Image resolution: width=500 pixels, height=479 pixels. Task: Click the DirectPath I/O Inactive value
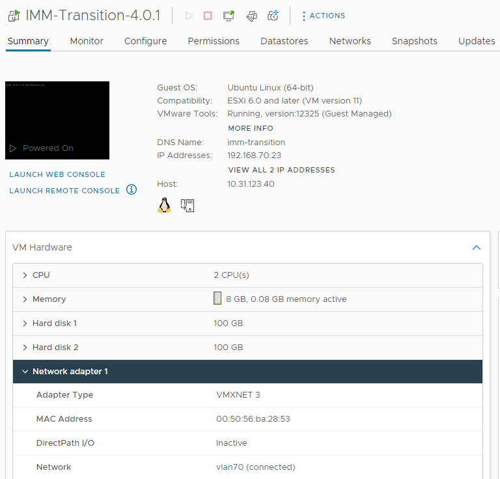click(x=232, y=443)
